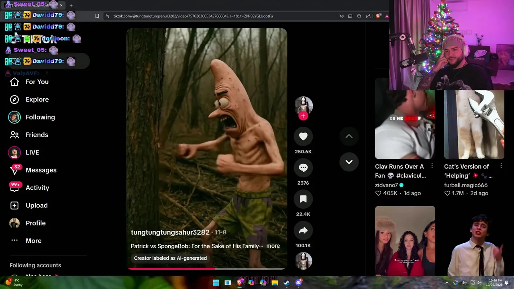The image size is (514, 289).
Task: Click the 405K likes count
Action: [x=386, y=193]
